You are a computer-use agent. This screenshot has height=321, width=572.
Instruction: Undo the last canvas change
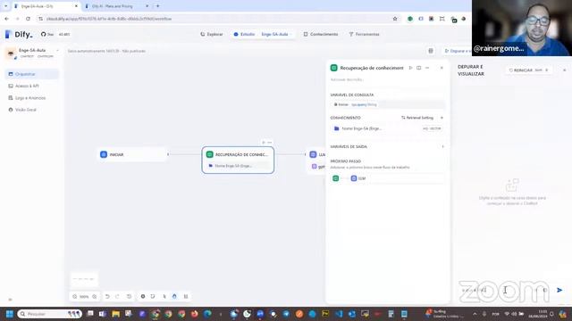coord(107,297)
